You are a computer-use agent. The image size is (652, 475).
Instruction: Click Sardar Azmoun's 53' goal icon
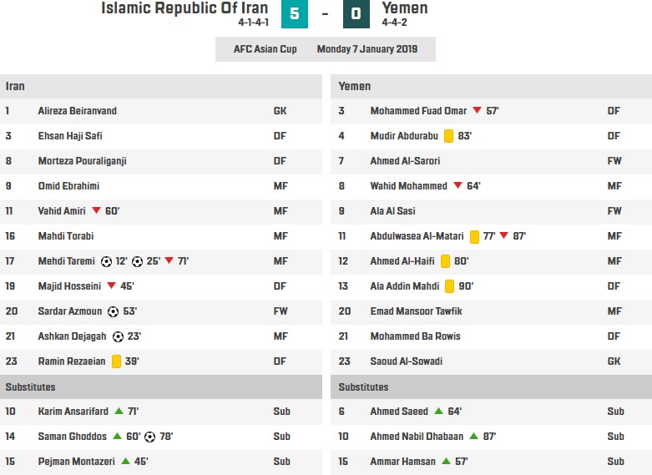coord(113,311)
